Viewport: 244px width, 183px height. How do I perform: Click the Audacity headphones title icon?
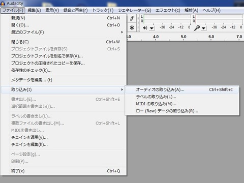click(3, 4)
